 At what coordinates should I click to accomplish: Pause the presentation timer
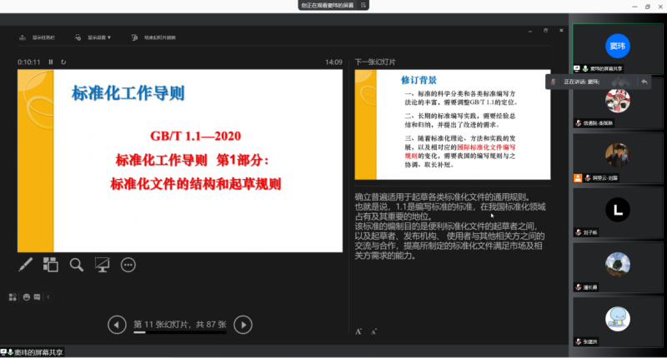(x=51, y=62)
